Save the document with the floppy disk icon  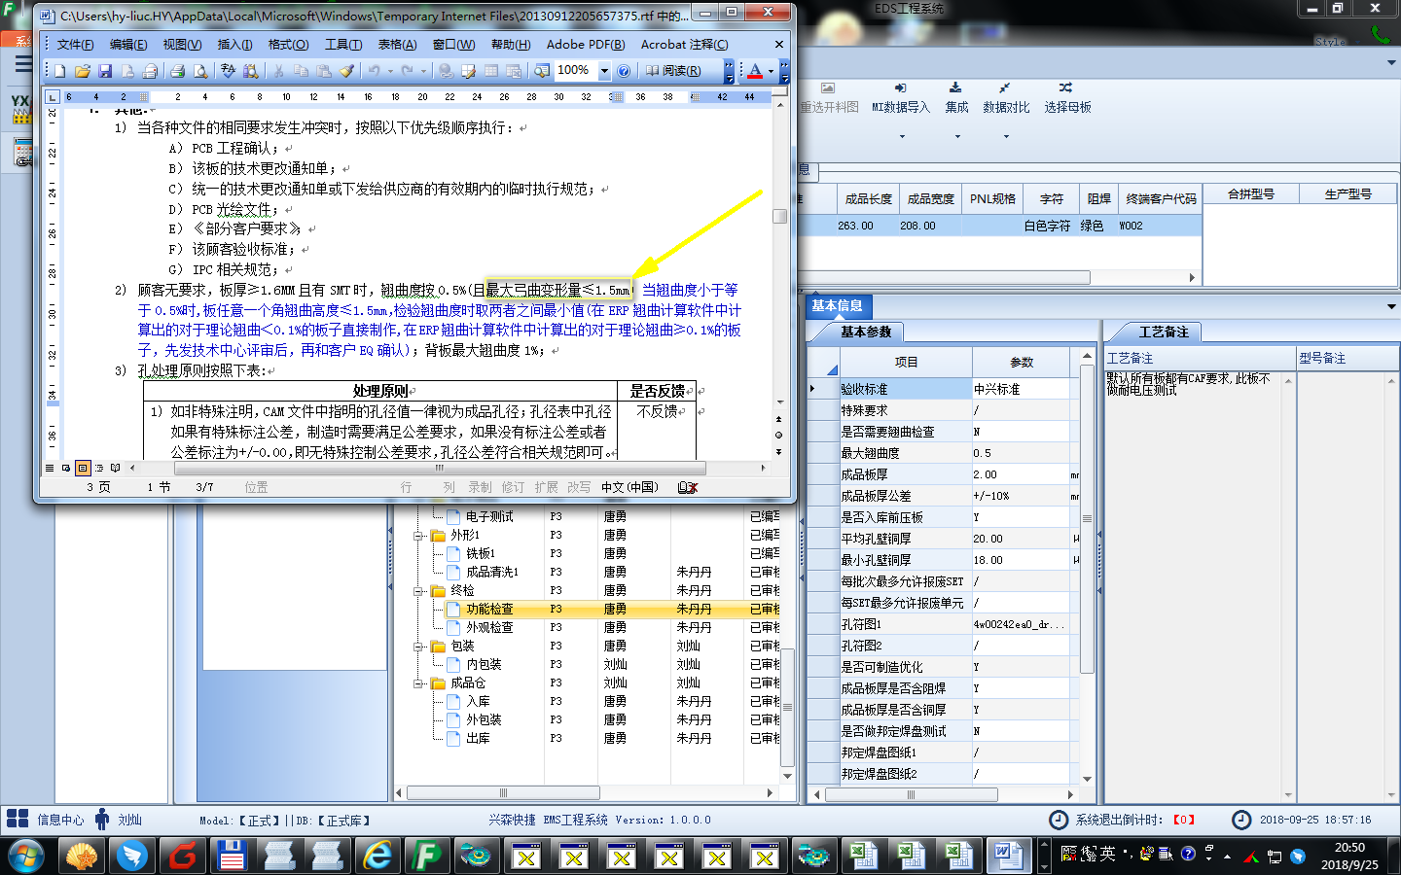coord(105,71)
